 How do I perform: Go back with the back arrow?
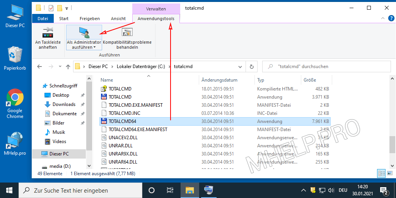click(39, 67)
